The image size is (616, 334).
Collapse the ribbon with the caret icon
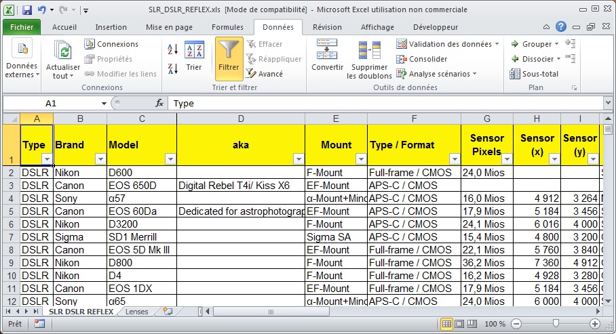(546, 27)
